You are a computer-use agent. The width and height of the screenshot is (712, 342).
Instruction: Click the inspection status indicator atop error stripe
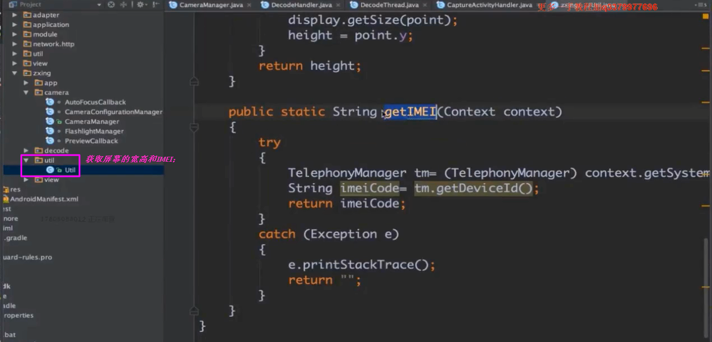pos(706,17)
